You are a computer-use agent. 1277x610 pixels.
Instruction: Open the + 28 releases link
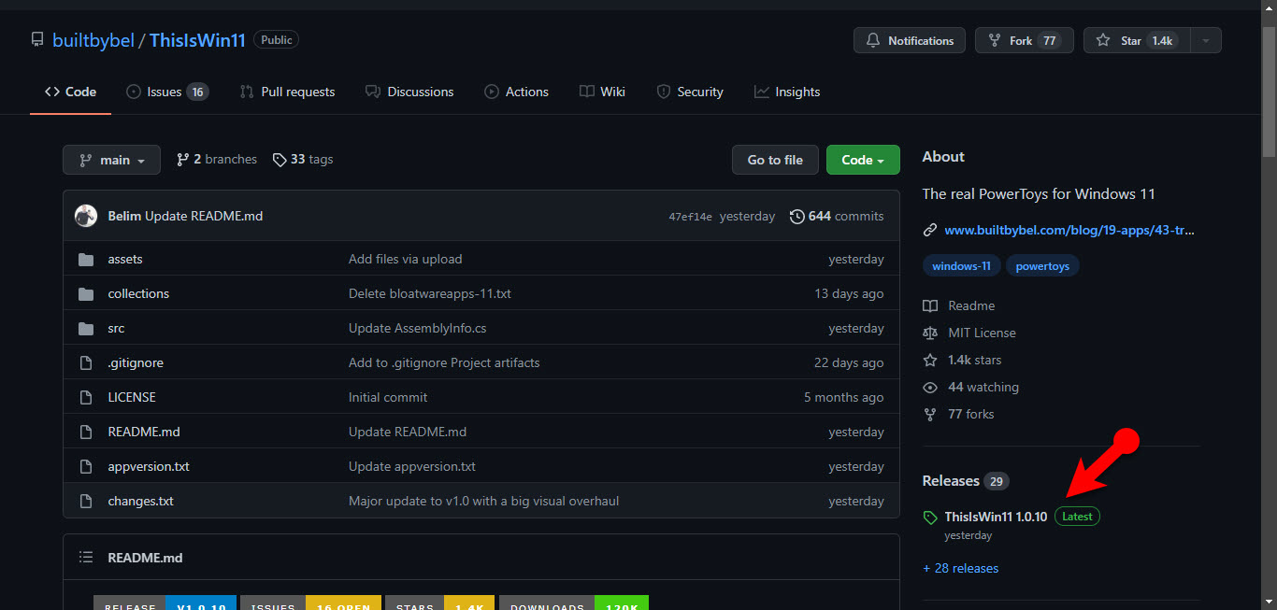pos(960,568)
